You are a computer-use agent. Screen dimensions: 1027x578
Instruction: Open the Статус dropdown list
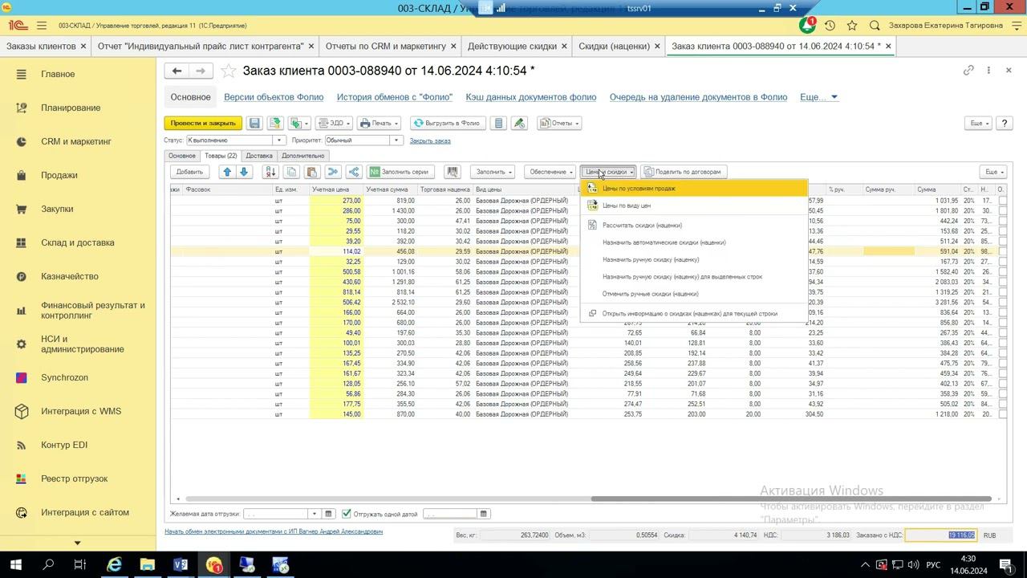(x=278, y=140)
